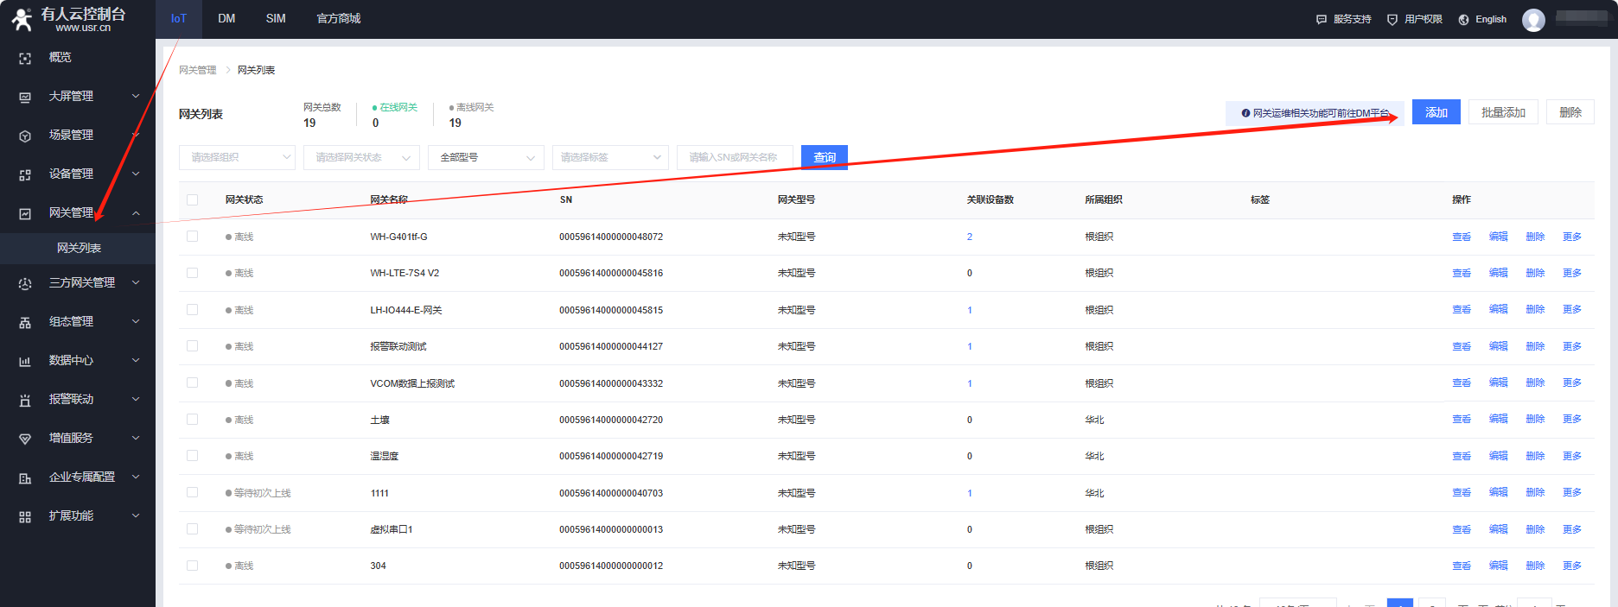Select the checkbox for gateway 304
Viewport: 1618px width, 607px height.
click(x=193, y=566)
